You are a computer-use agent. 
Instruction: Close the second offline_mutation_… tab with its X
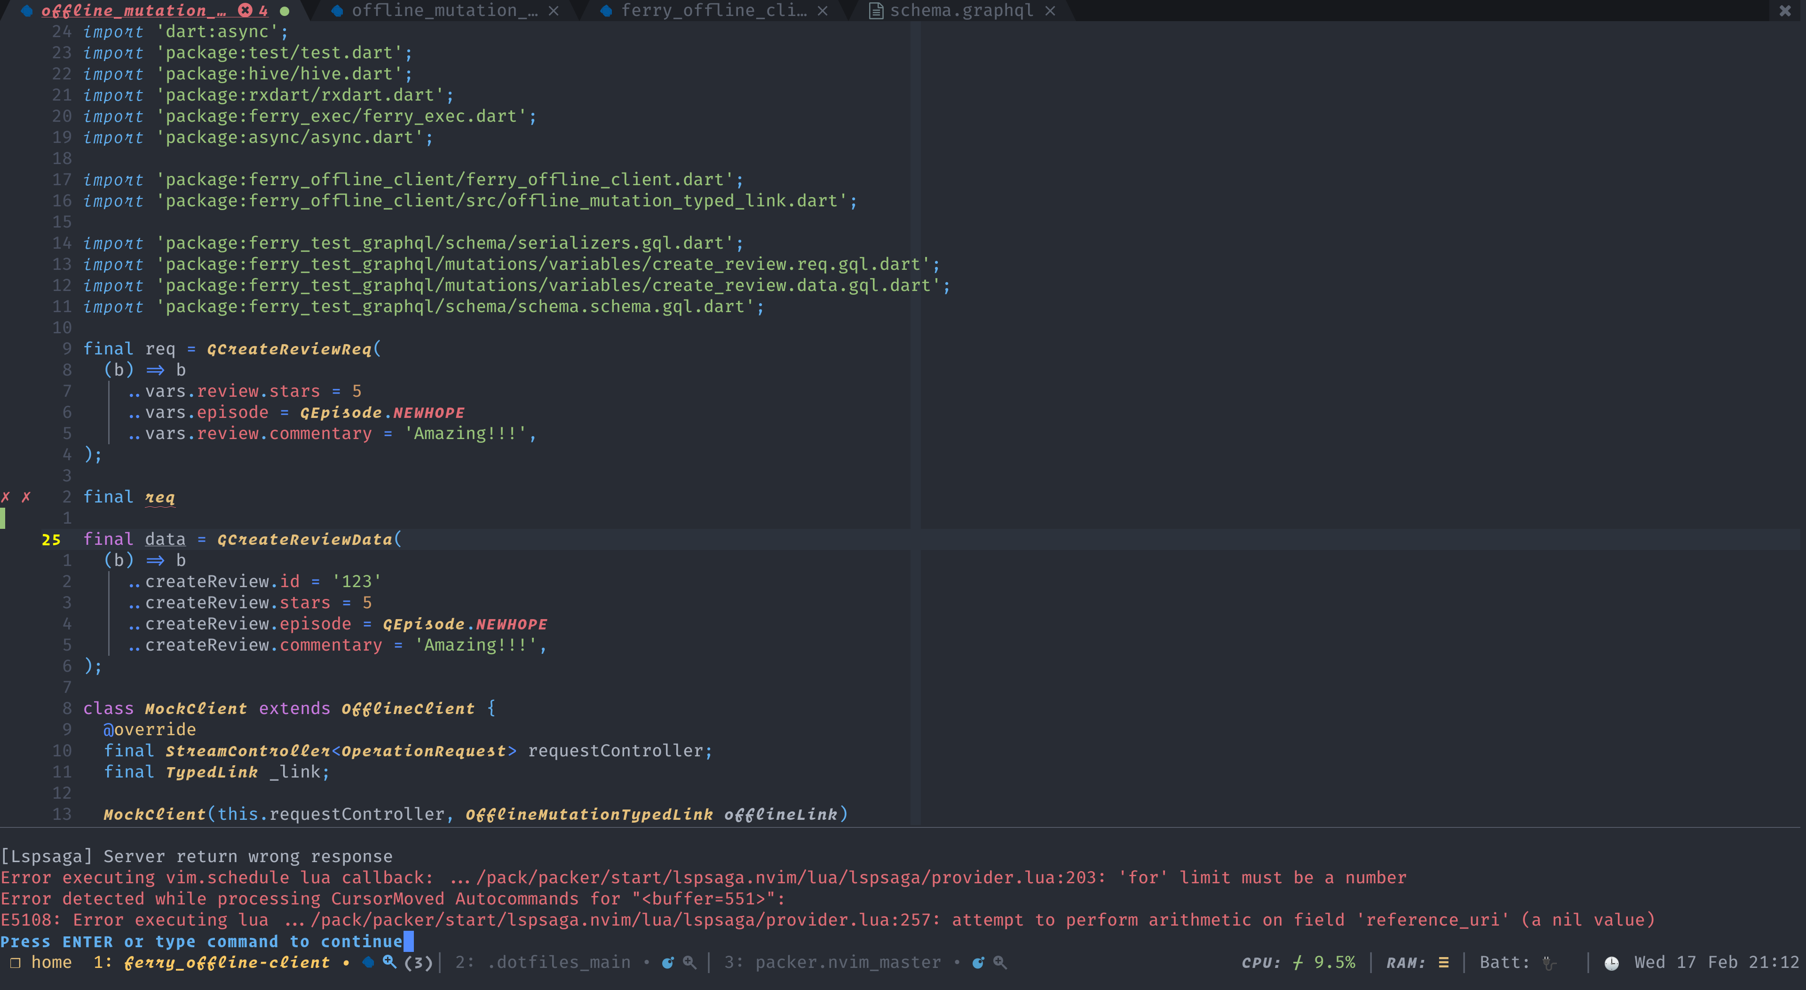[x=553, y=10]
